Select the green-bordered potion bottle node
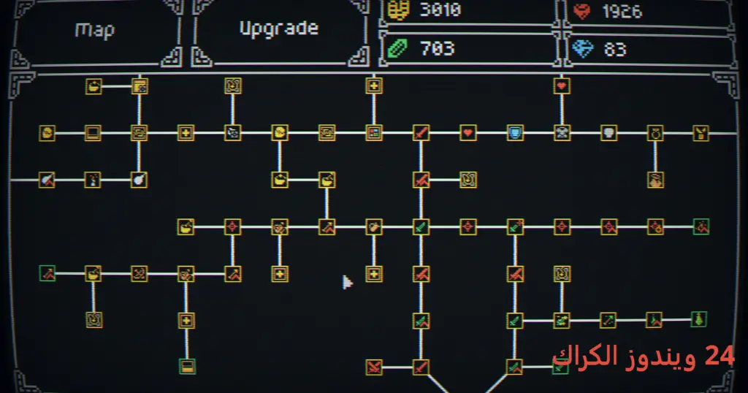This screenshot has height=393, width=748. coord(698,319)
